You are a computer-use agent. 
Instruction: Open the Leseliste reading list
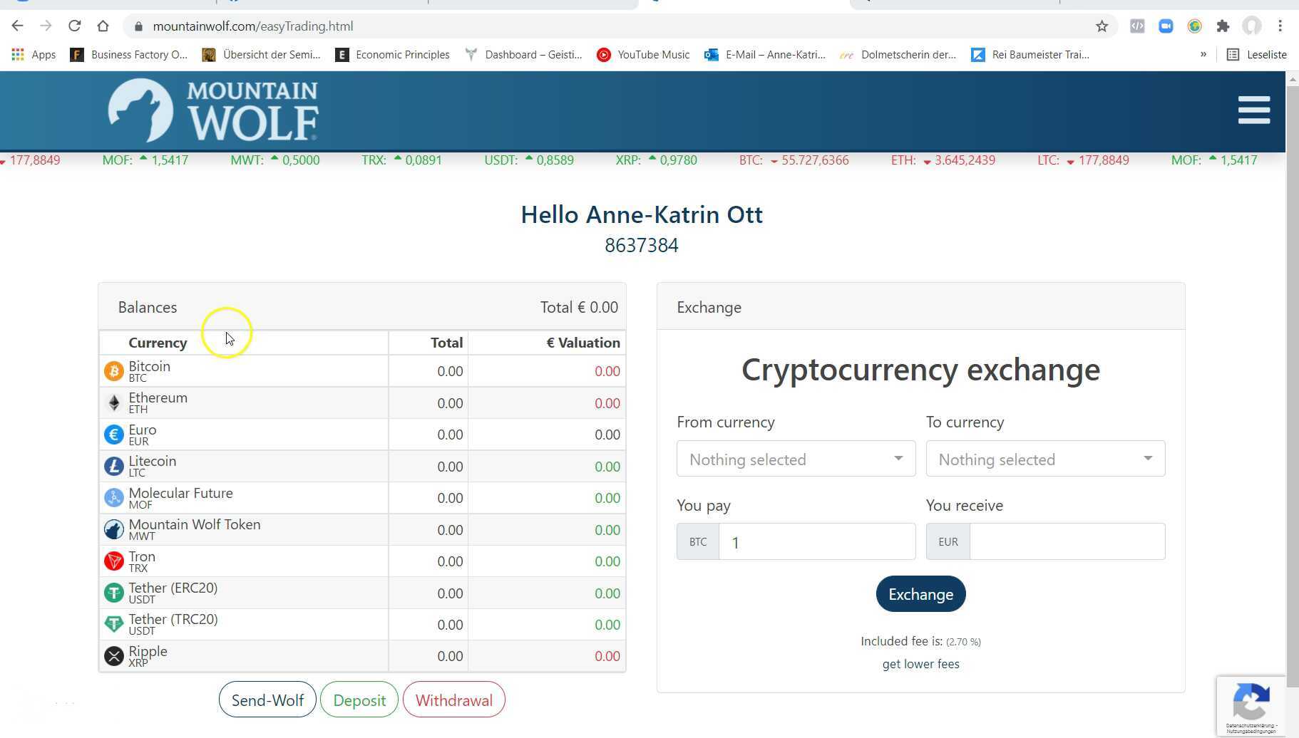coord(1257,55)
